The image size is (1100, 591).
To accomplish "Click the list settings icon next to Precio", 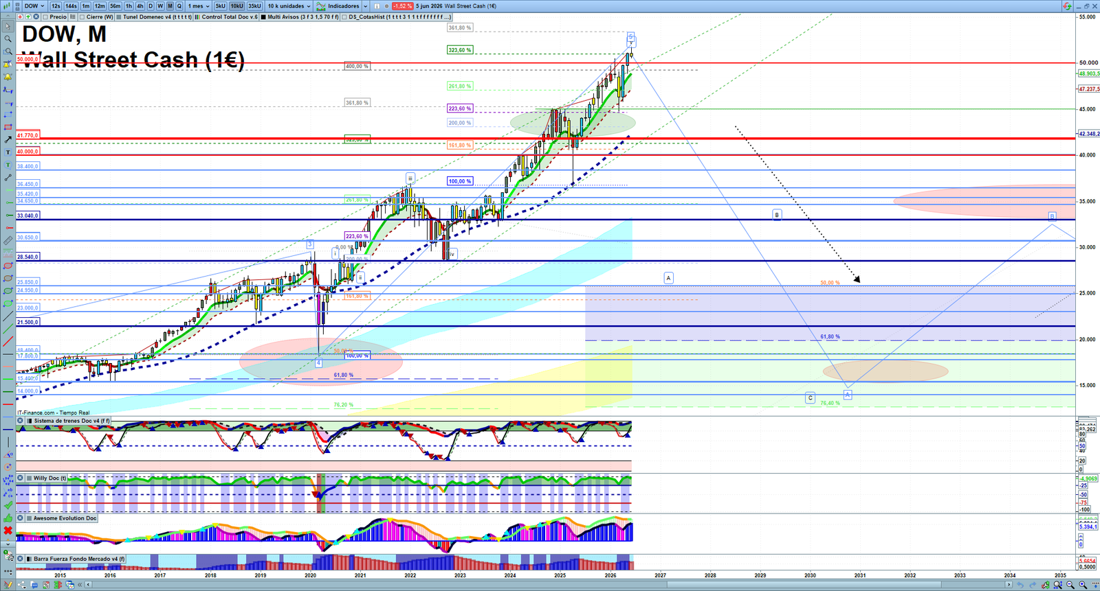I will coord(73,16).
